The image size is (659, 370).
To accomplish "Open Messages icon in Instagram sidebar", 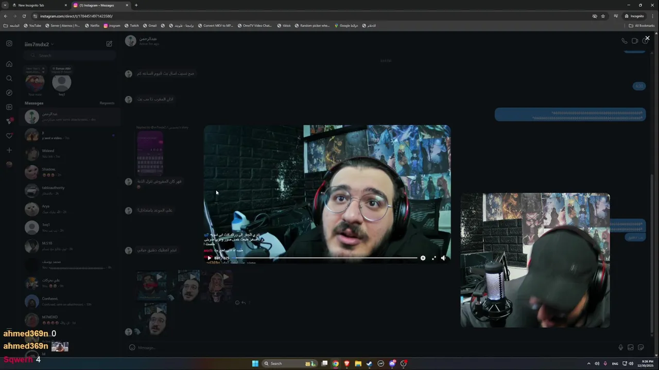I will 9,121.
